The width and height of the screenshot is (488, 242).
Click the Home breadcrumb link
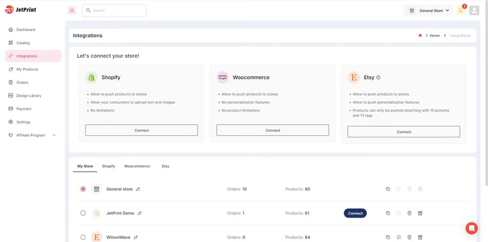point(435,36)
